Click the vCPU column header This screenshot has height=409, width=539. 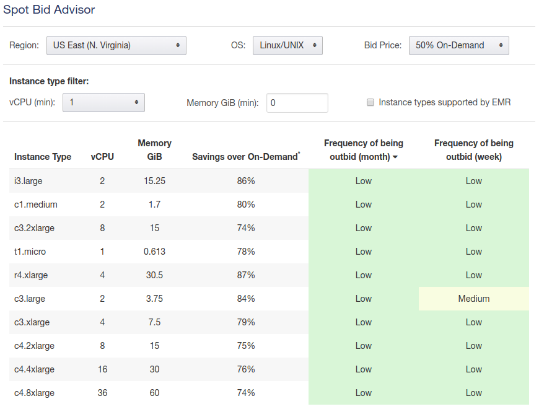pyautogui.click(x=102, y=157)
